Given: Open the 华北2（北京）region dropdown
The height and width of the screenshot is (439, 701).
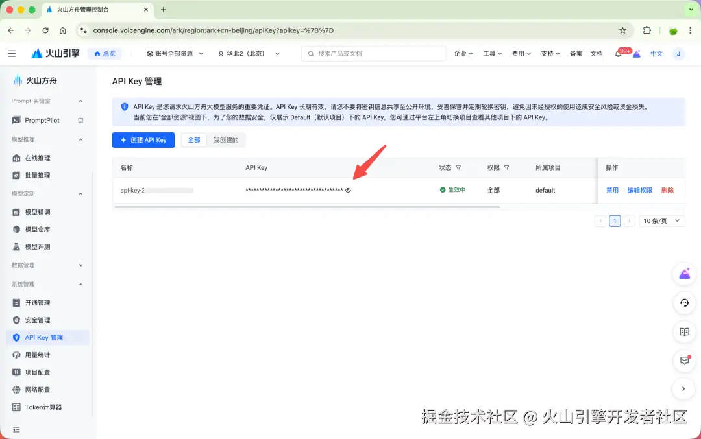Looking at the screenshot, I should (249, 54).
